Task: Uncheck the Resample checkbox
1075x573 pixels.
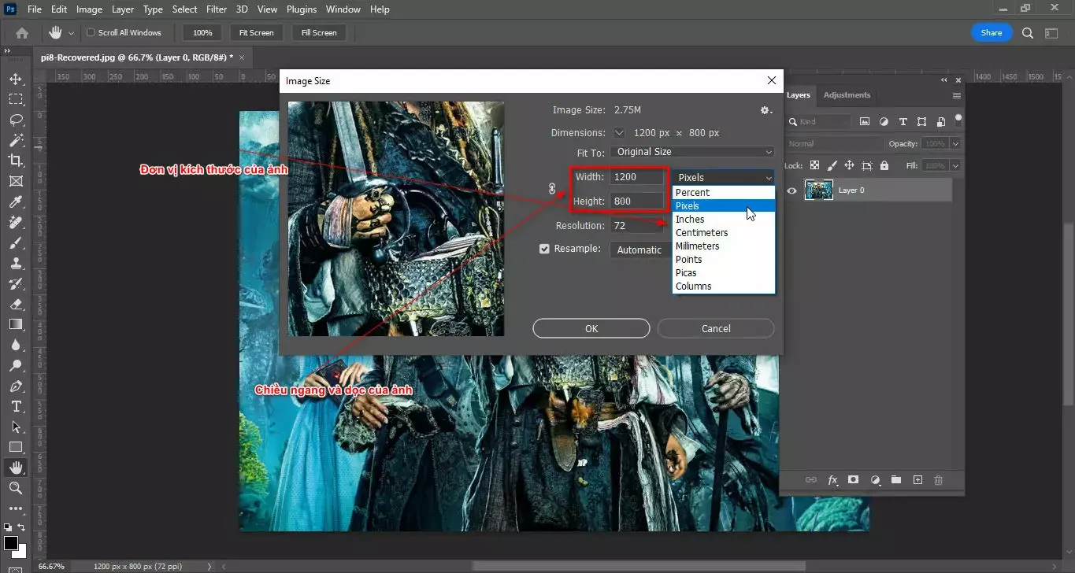Action: pyautogui.click(x=544, y=248)
